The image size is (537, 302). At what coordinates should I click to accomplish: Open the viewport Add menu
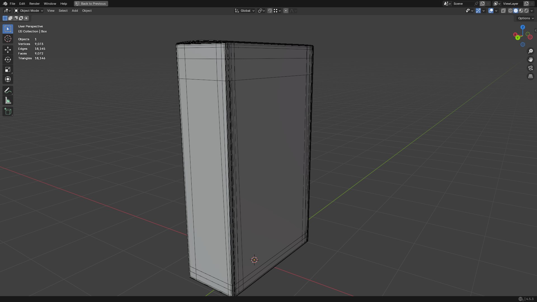tap(75, 11)
